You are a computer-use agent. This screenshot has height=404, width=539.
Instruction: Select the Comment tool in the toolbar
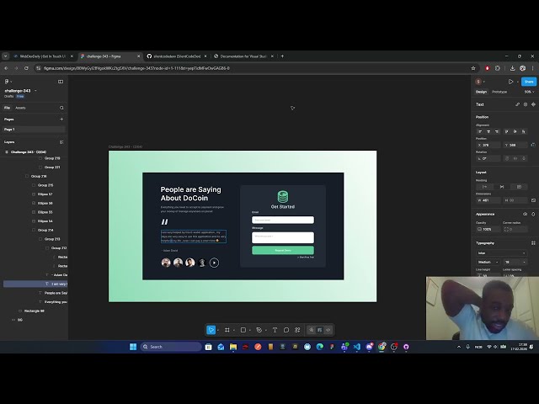(286, 330)
